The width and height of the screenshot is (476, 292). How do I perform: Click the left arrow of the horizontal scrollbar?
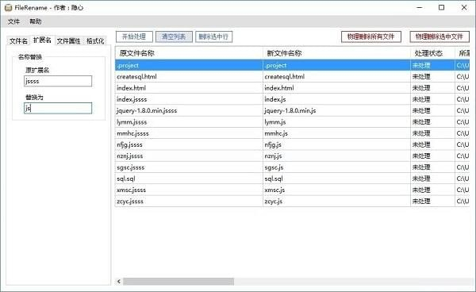coord(119,282)
